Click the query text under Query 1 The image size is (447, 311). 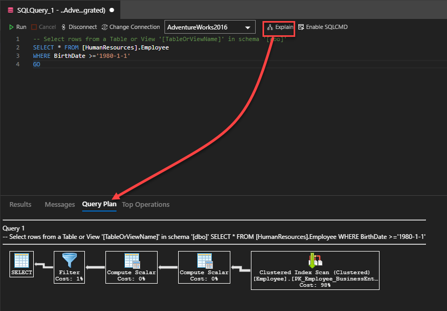pyautogui.click(x=214, y=237)
